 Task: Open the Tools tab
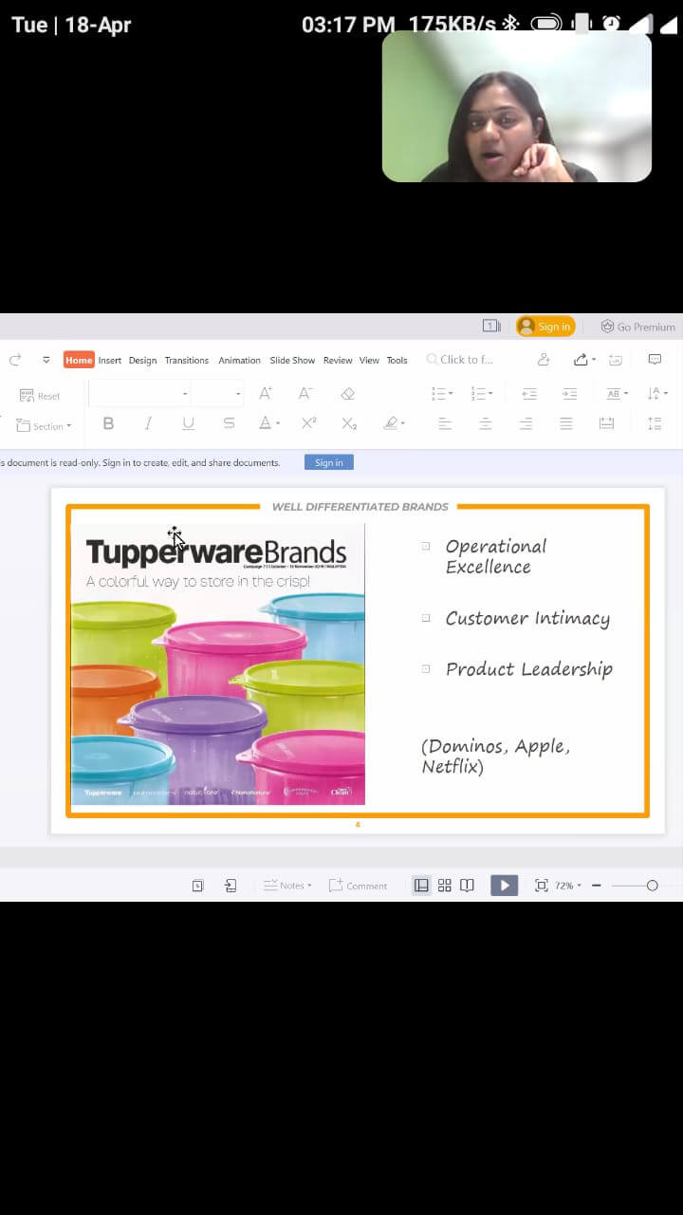397,360
